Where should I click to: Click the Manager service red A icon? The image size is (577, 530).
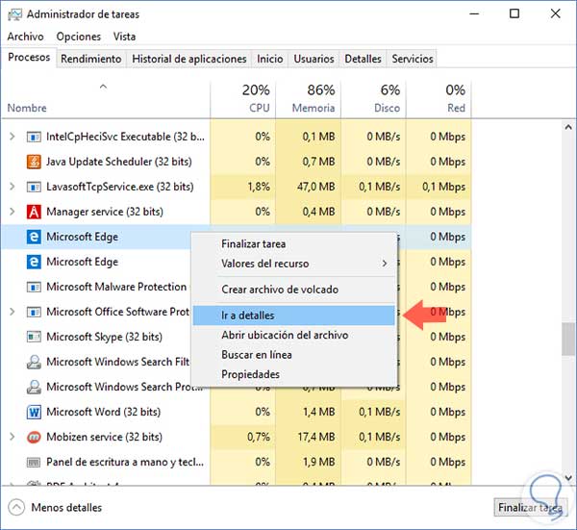34,212
